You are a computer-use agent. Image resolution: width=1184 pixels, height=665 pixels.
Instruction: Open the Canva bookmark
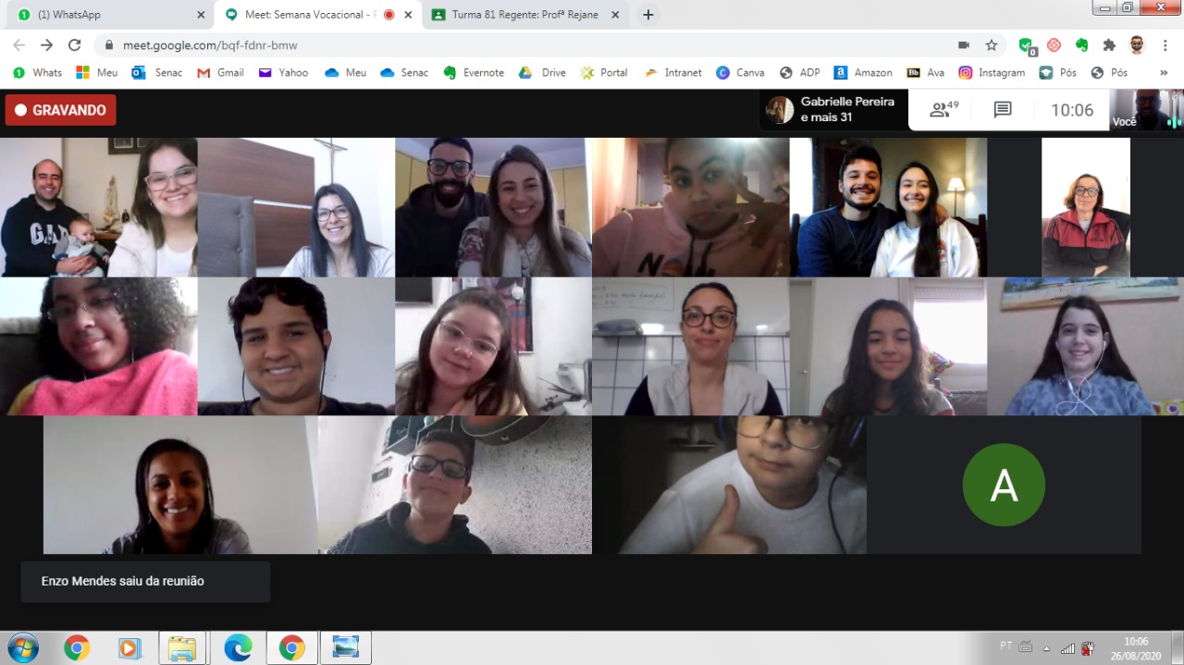click(x=740, y=72)
